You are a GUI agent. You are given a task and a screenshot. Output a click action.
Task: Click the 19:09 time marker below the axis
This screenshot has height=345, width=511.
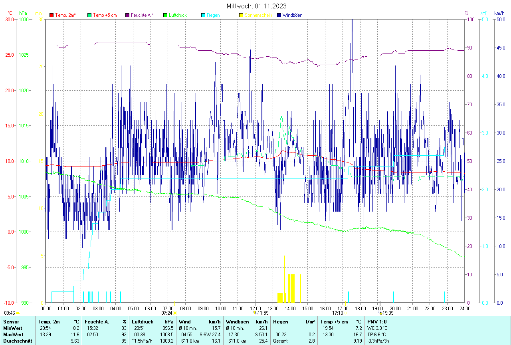point(388,313)
